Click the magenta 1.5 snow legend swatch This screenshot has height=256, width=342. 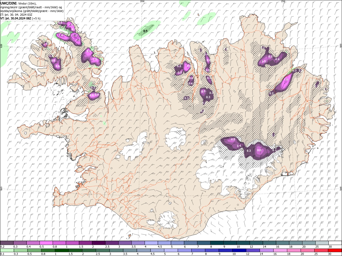point(85,243)
